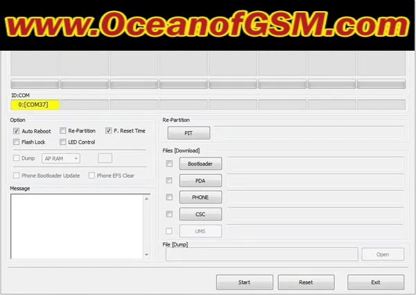416x295 pixels.
Task: Tick the checkbox next to CSC
Action: click(169, 214)
